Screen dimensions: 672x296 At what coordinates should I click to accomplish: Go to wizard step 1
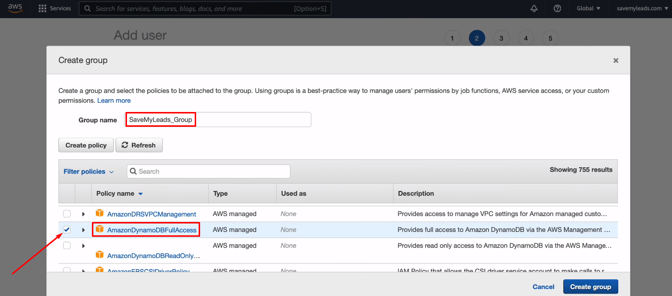point(452,38)
